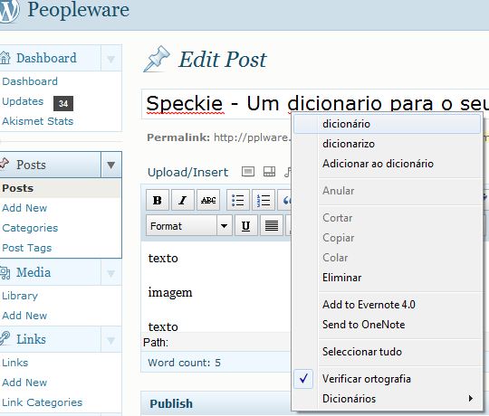Select Adicionar ao dicionário
The height and width of the screenshot is (416, 489).
[x=387, y=164]
